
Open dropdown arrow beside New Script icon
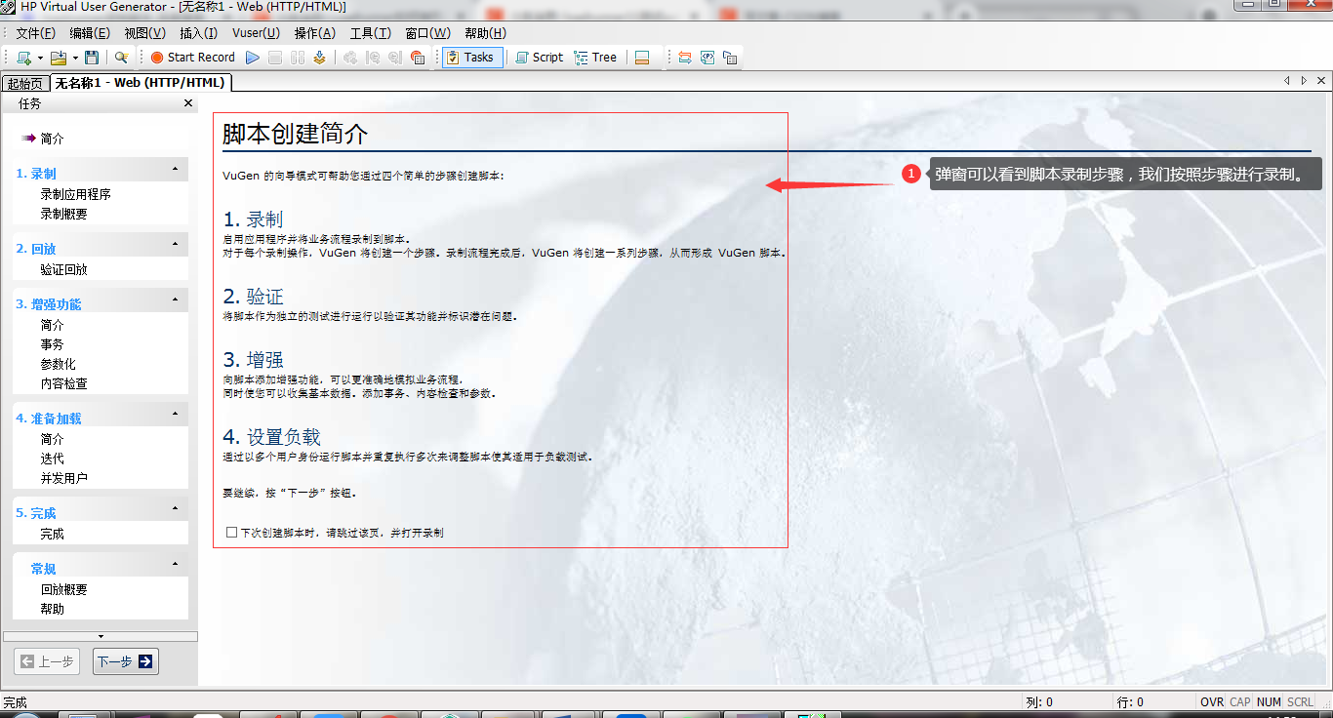tap(40, 59)
